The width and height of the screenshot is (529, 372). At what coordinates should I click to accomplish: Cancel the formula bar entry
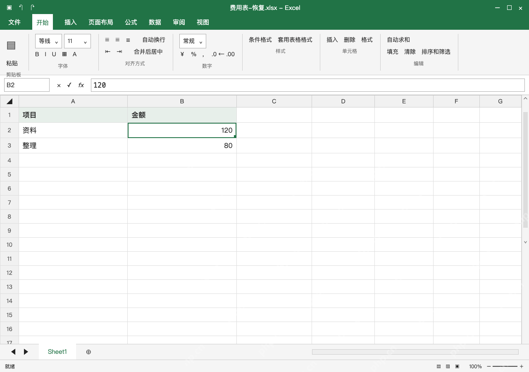[59, 85]
